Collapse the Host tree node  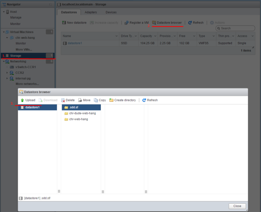(3, 12)
